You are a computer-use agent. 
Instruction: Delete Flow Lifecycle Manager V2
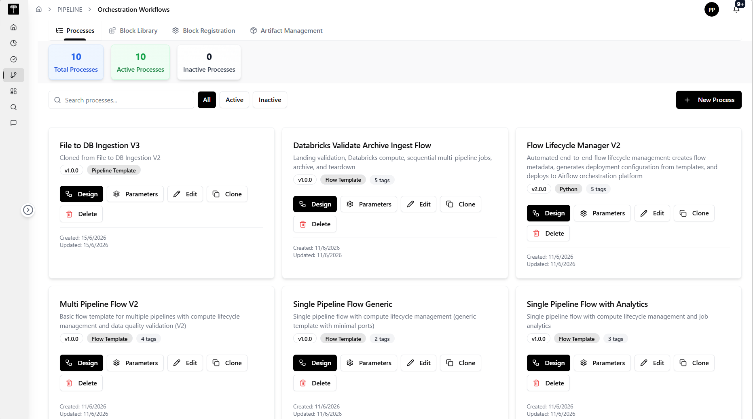click(548, 233)
